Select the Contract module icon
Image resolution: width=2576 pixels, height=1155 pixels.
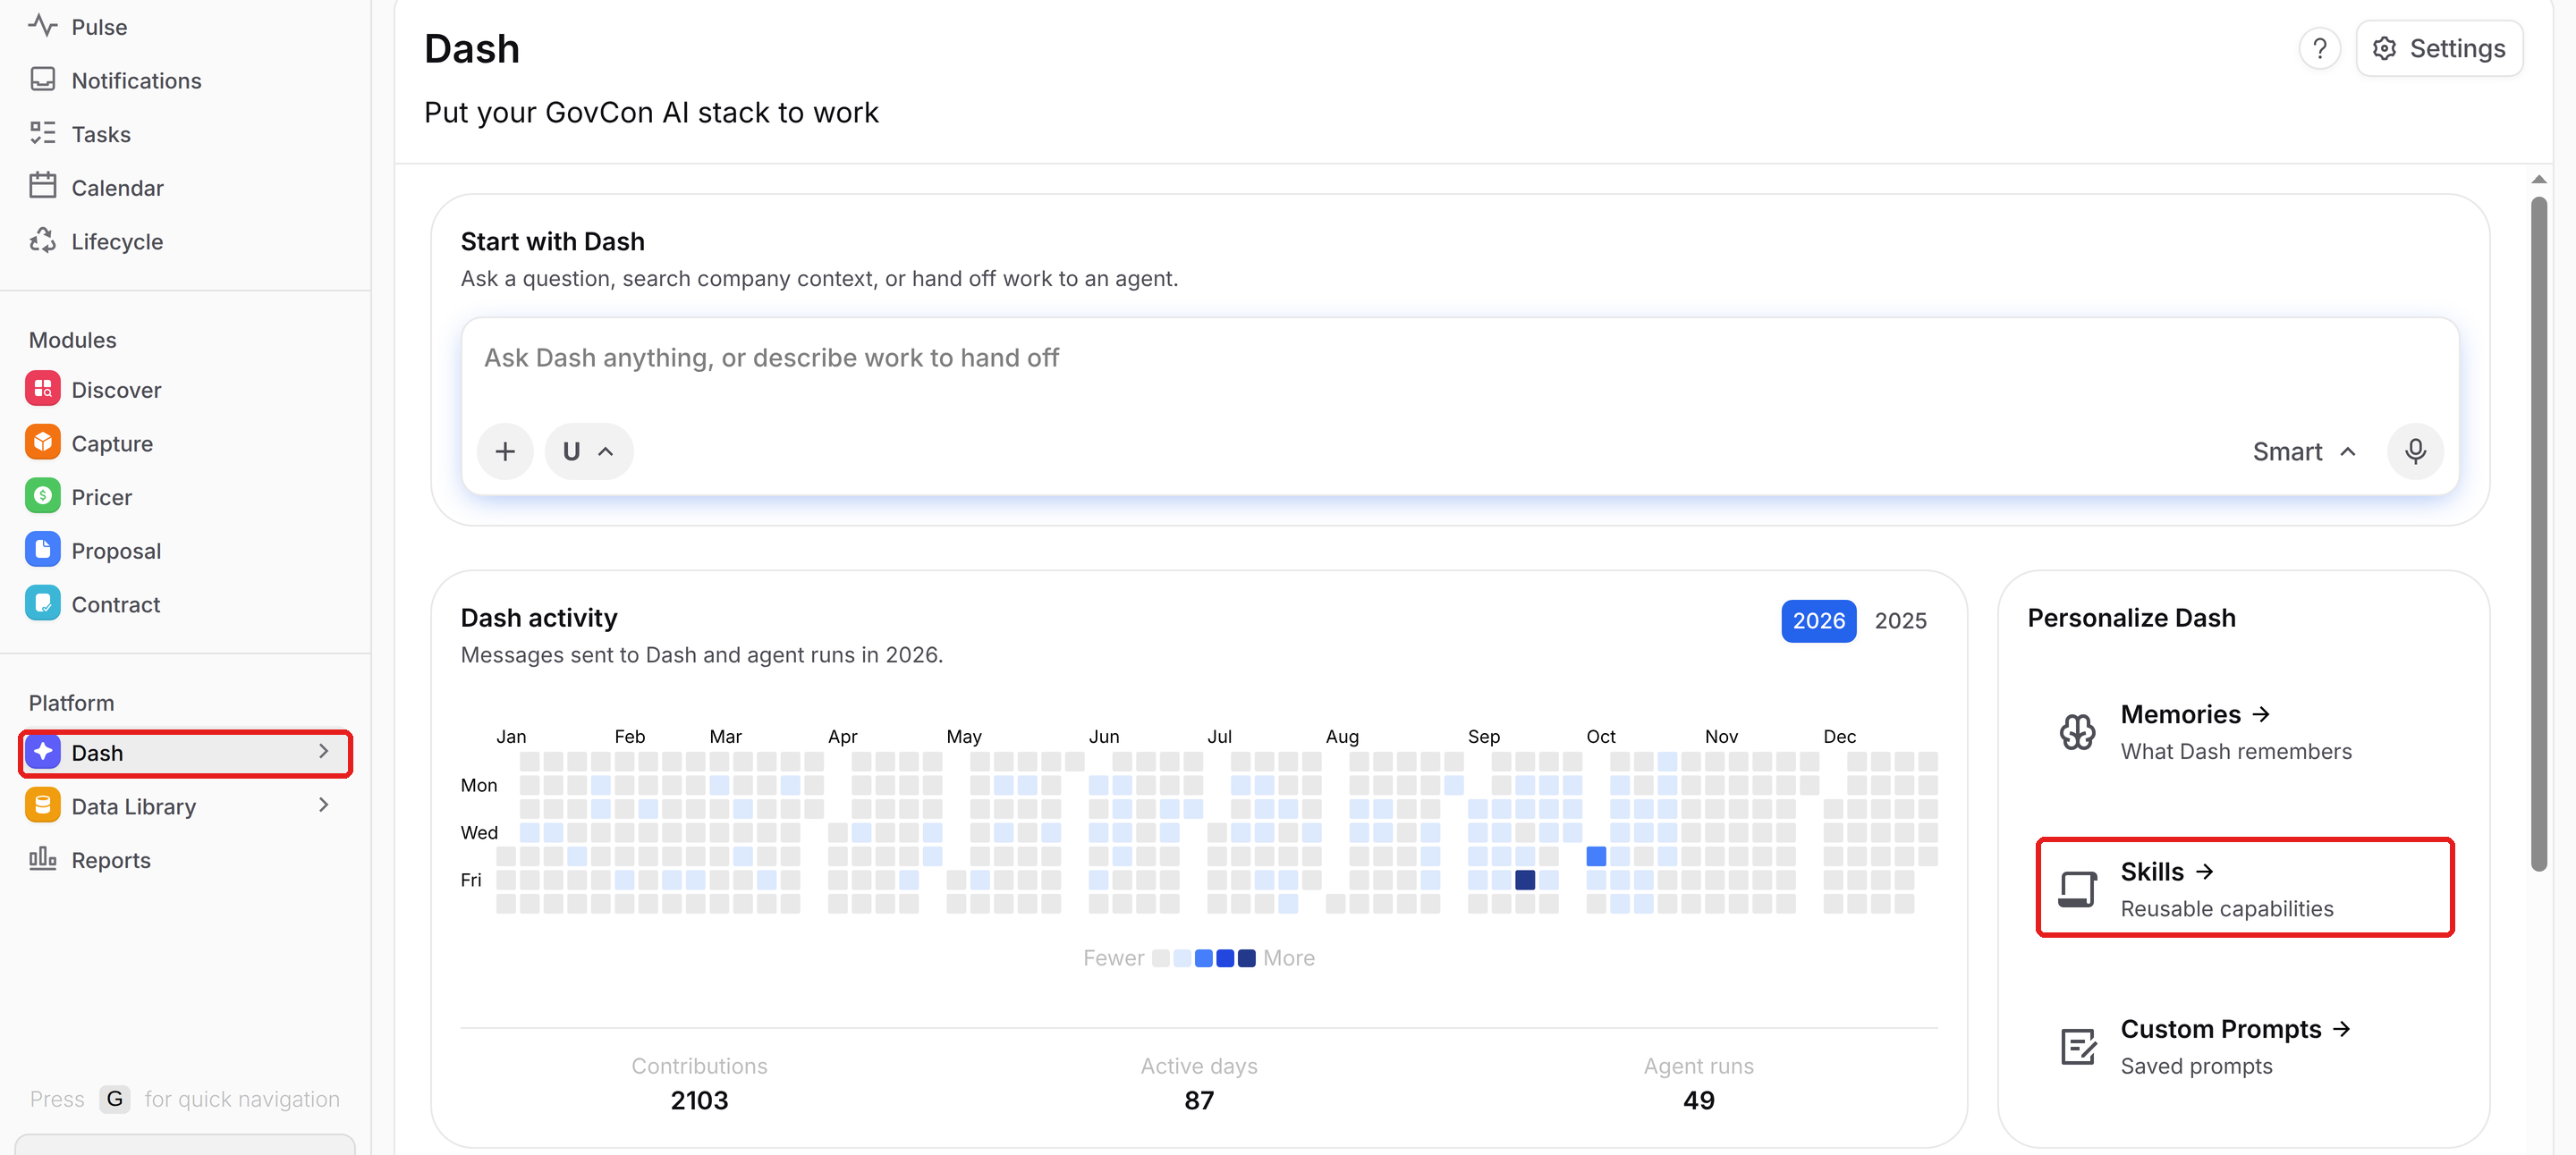coord(42,603)
